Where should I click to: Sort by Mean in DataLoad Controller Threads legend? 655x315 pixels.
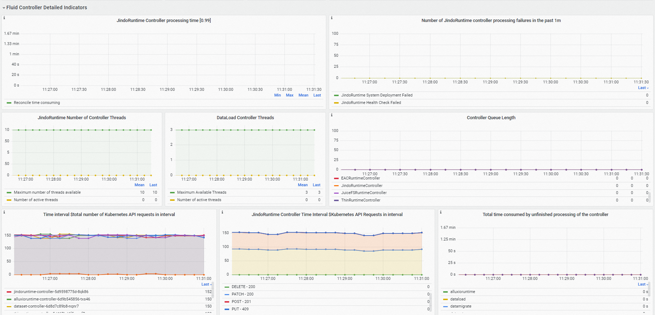point(303,185)
